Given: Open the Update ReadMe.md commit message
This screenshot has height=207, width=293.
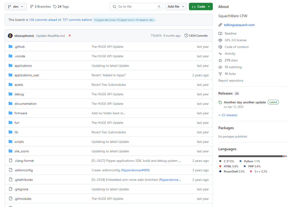Looking at the screenshot, I should (50, 36).
